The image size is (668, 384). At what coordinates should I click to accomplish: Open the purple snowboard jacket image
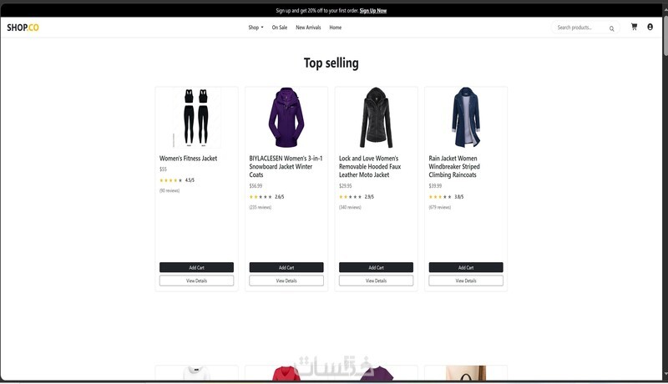point(286,118)
